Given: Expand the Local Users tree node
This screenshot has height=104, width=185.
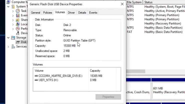Looking at the screenshot, I should (x=13, y=24).
